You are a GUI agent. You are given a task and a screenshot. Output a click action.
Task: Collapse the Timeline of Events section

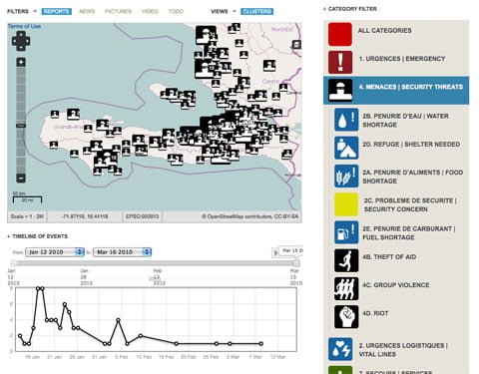click(9, 236)
